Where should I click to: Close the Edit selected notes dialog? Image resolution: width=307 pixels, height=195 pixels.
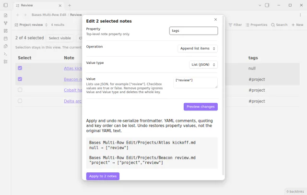pos(215,19)
